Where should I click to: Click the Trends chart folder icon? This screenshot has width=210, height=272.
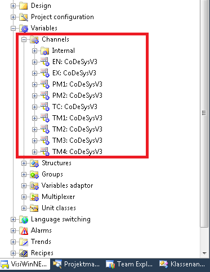tap(24, 242)
